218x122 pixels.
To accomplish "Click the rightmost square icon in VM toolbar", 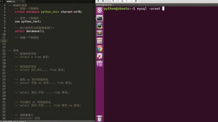I will pos(136,1).
